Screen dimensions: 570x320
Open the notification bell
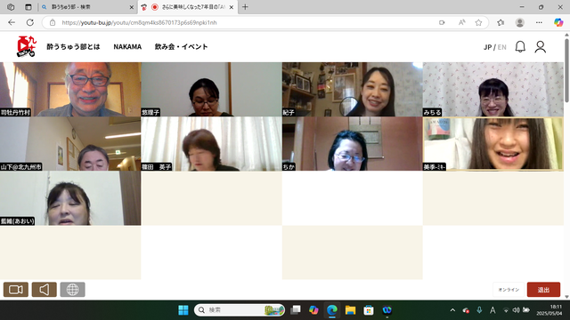(x=520, y=47)
